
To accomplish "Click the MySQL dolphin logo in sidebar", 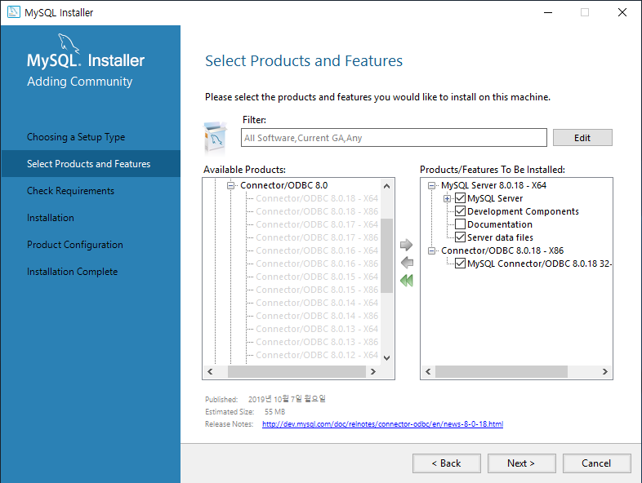I will pyautogui.click(x=68, y=43).
